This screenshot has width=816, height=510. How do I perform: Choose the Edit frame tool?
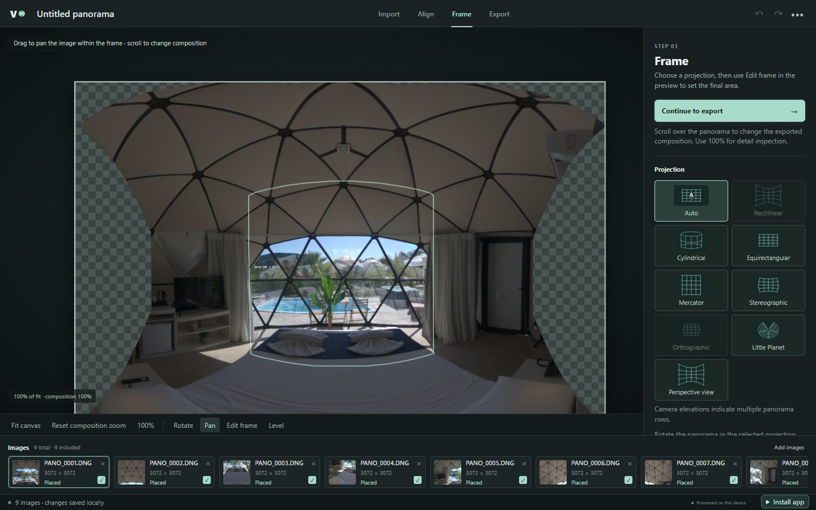point(242,426)
